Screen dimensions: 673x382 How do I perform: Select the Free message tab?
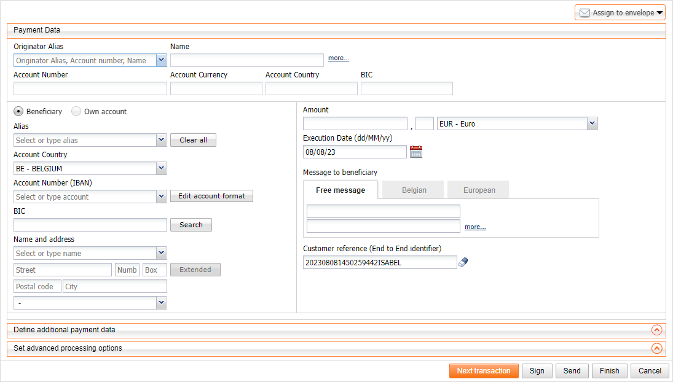340,190
